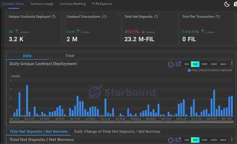Switch to the Contract Usage tab
Image resolution: width=237 pixels, height=144 pixels.
tap(41, 4)
